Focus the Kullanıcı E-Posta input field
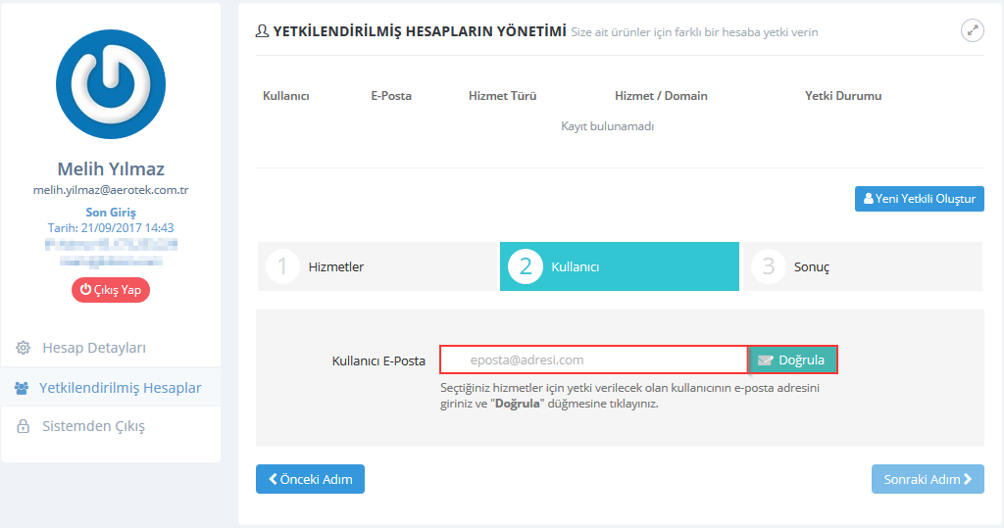Image resolution: width=1004 pixels, height=528 pixels. pos(593,360)
